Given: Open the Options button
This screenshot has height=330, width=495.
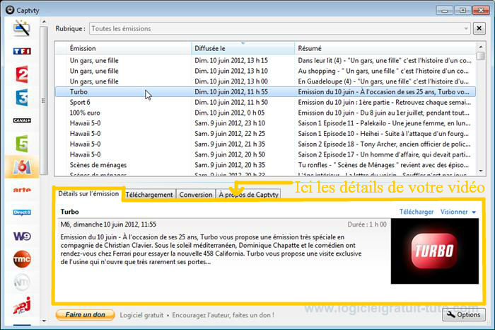Looking at the screenshot, I should point(464,314).
